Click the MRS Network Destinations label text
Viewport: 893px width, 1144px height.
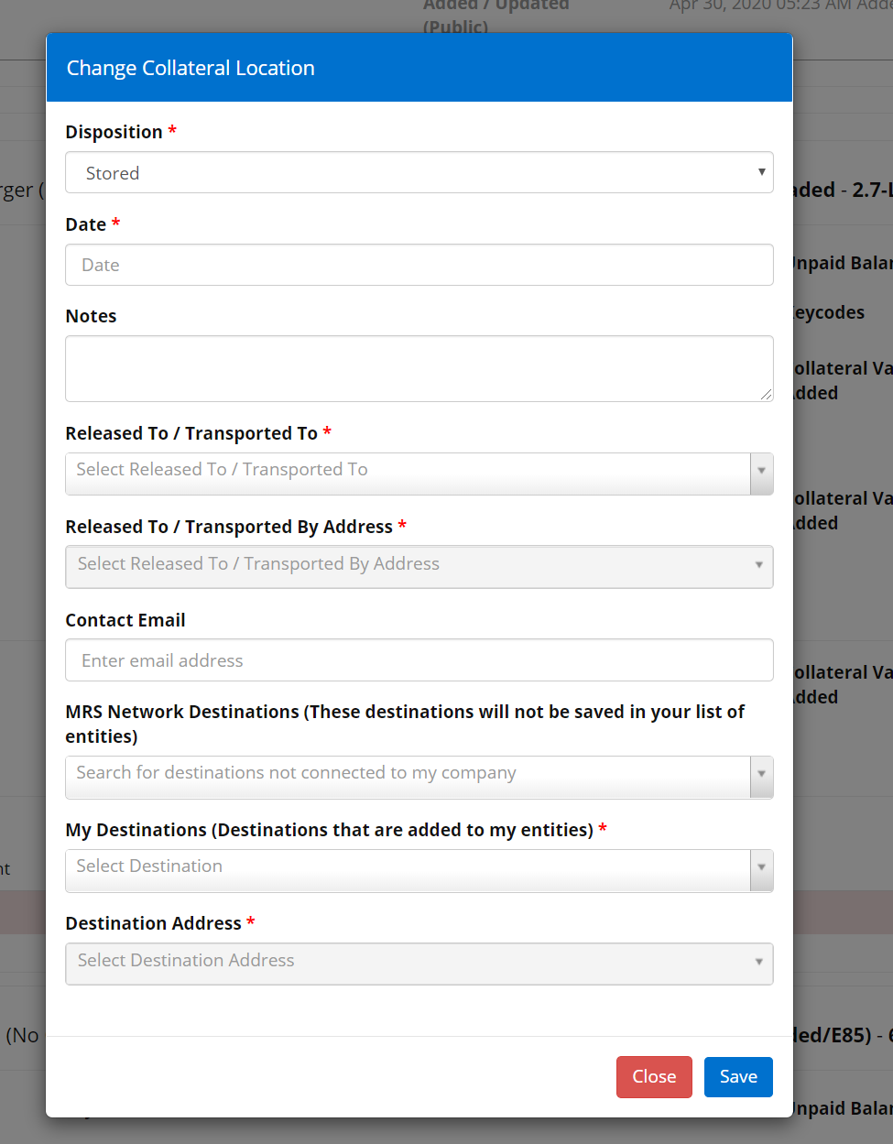pyautogui.click(x=405, y=724)
